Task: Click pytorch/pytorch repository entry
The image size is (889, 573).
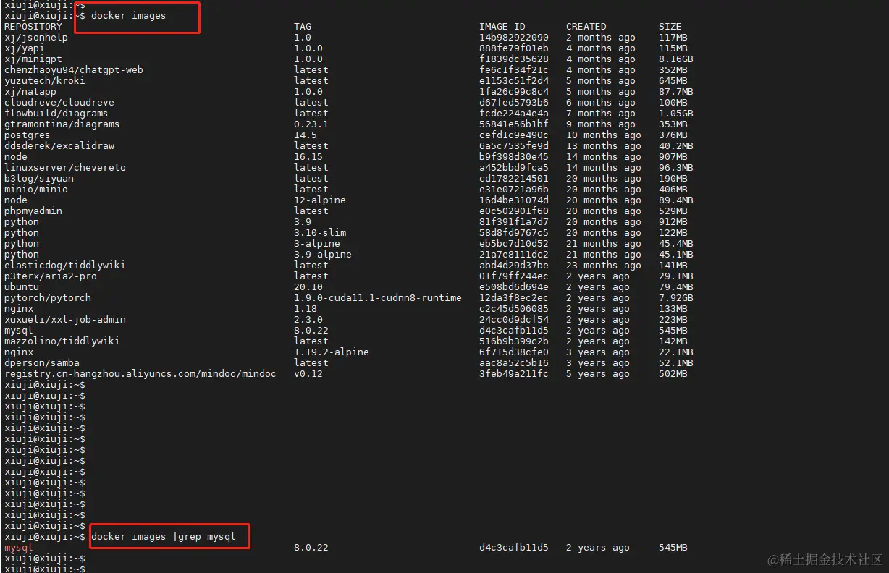Action: pos(48,297)
